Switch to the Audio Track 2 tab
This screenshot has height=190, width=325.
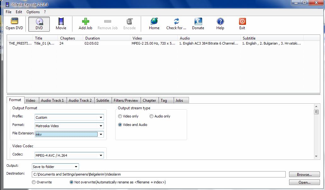pos(80,100)
